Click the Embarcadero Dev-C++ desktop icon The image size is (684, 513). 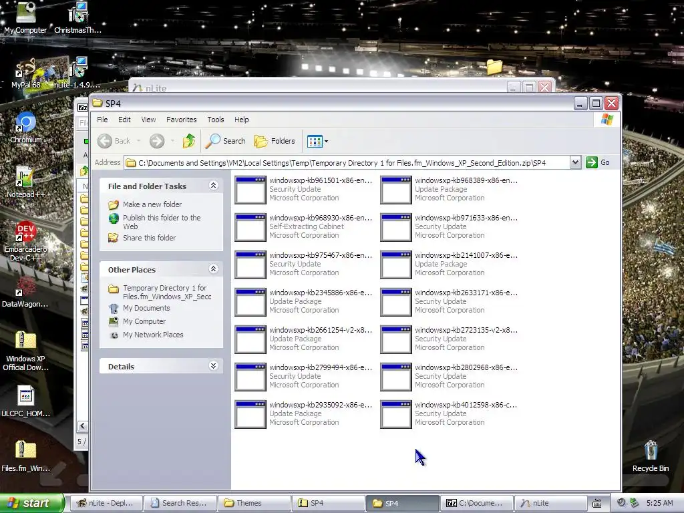click(26, 241)
